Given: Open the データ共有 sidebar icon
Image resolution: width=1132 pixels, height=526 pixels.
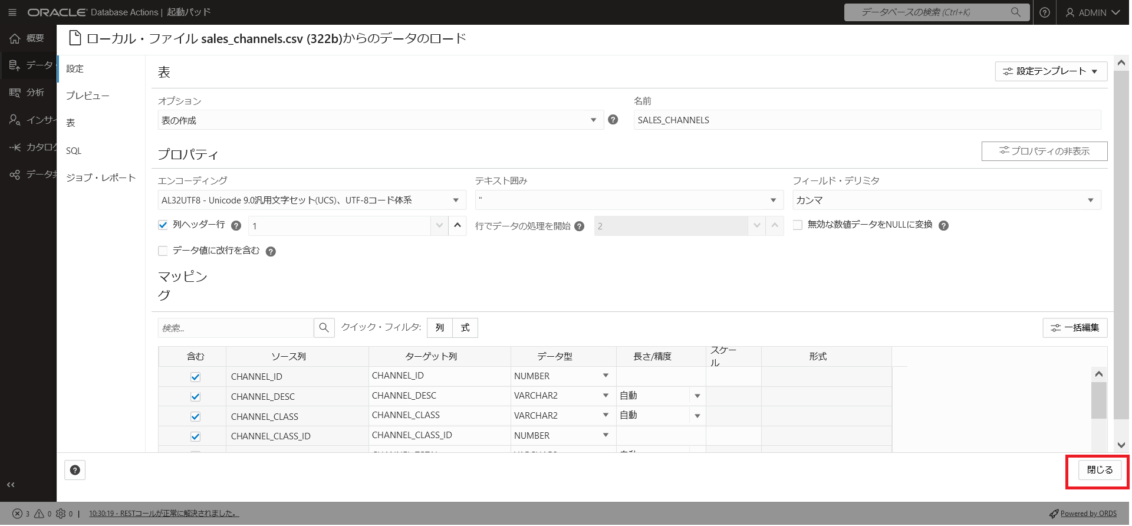Looking at the screenshot, I should click(14, 175).
